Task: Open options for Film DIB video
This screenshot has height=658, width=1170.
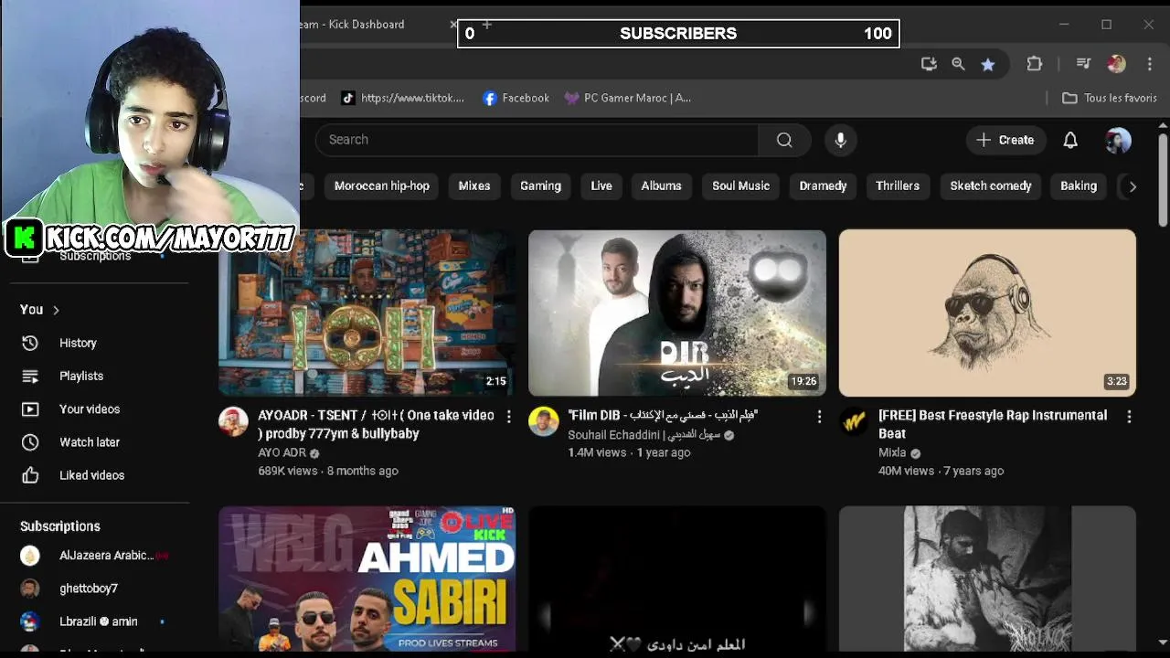Action: point(819,417)
